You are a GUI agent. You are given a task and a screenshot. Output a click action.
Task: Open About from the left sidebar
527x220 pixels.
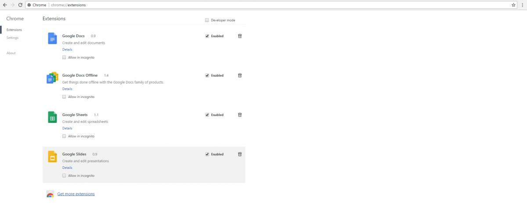click(11, 53)
